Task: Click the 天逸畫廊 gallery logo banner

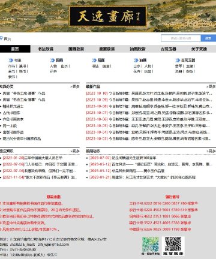Action: coord(108,16)
